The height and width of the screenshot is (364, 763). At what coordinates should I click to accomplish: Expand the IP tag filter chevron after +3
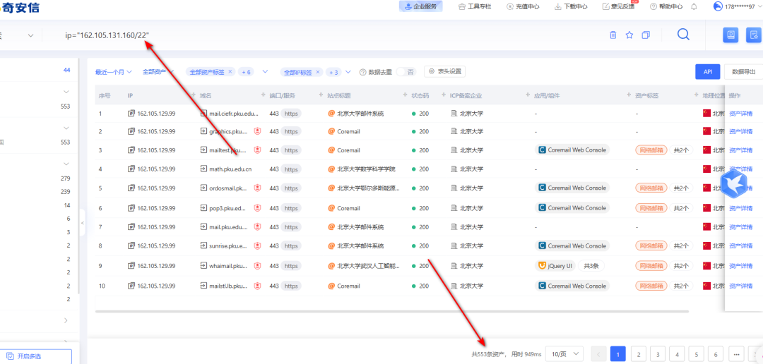point(348,71)
